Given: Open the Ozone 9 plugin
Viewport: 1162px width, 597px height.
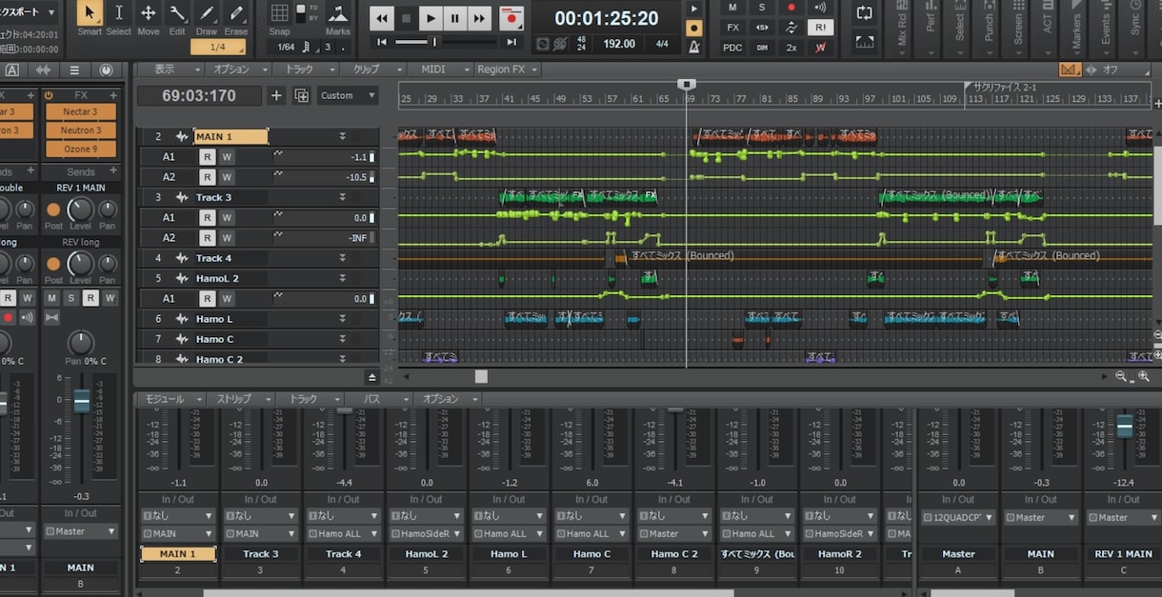Looking at the screenshot, I should tap(81, 149).
